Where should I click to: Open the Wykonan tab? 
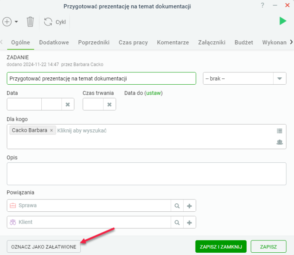(x=274, y=42)
